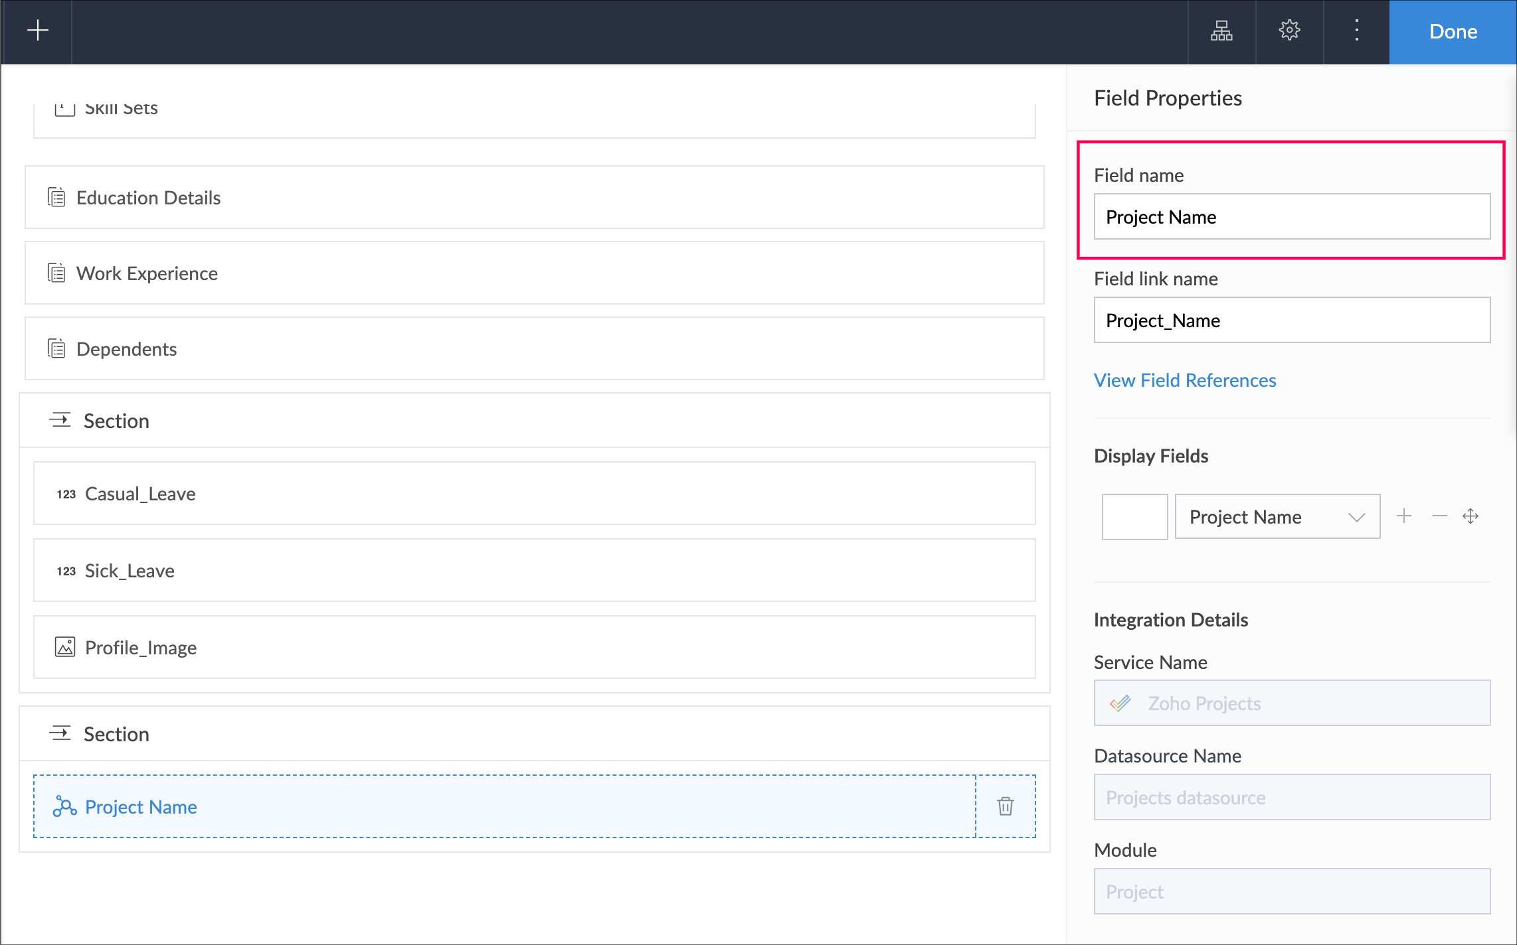The image size is (1517, 945).
Task: Open the workflow hierarchy icon in top bar
Action: coord(1221,31)
